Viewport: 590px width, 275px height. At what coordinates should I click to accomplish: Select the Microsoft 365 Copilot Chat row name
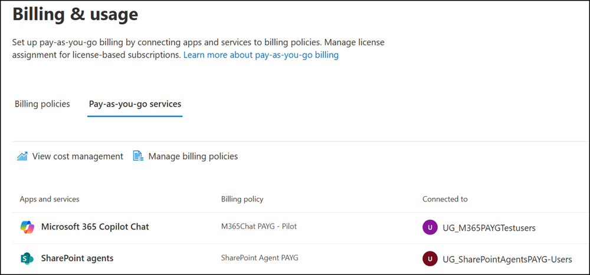click(x=95, y=227)
